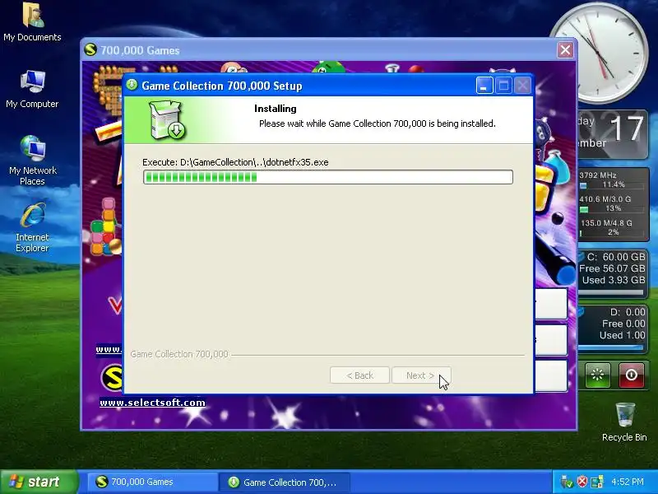Select the Recycle Bin icon
Screen dimensions: 658x494
624,422
